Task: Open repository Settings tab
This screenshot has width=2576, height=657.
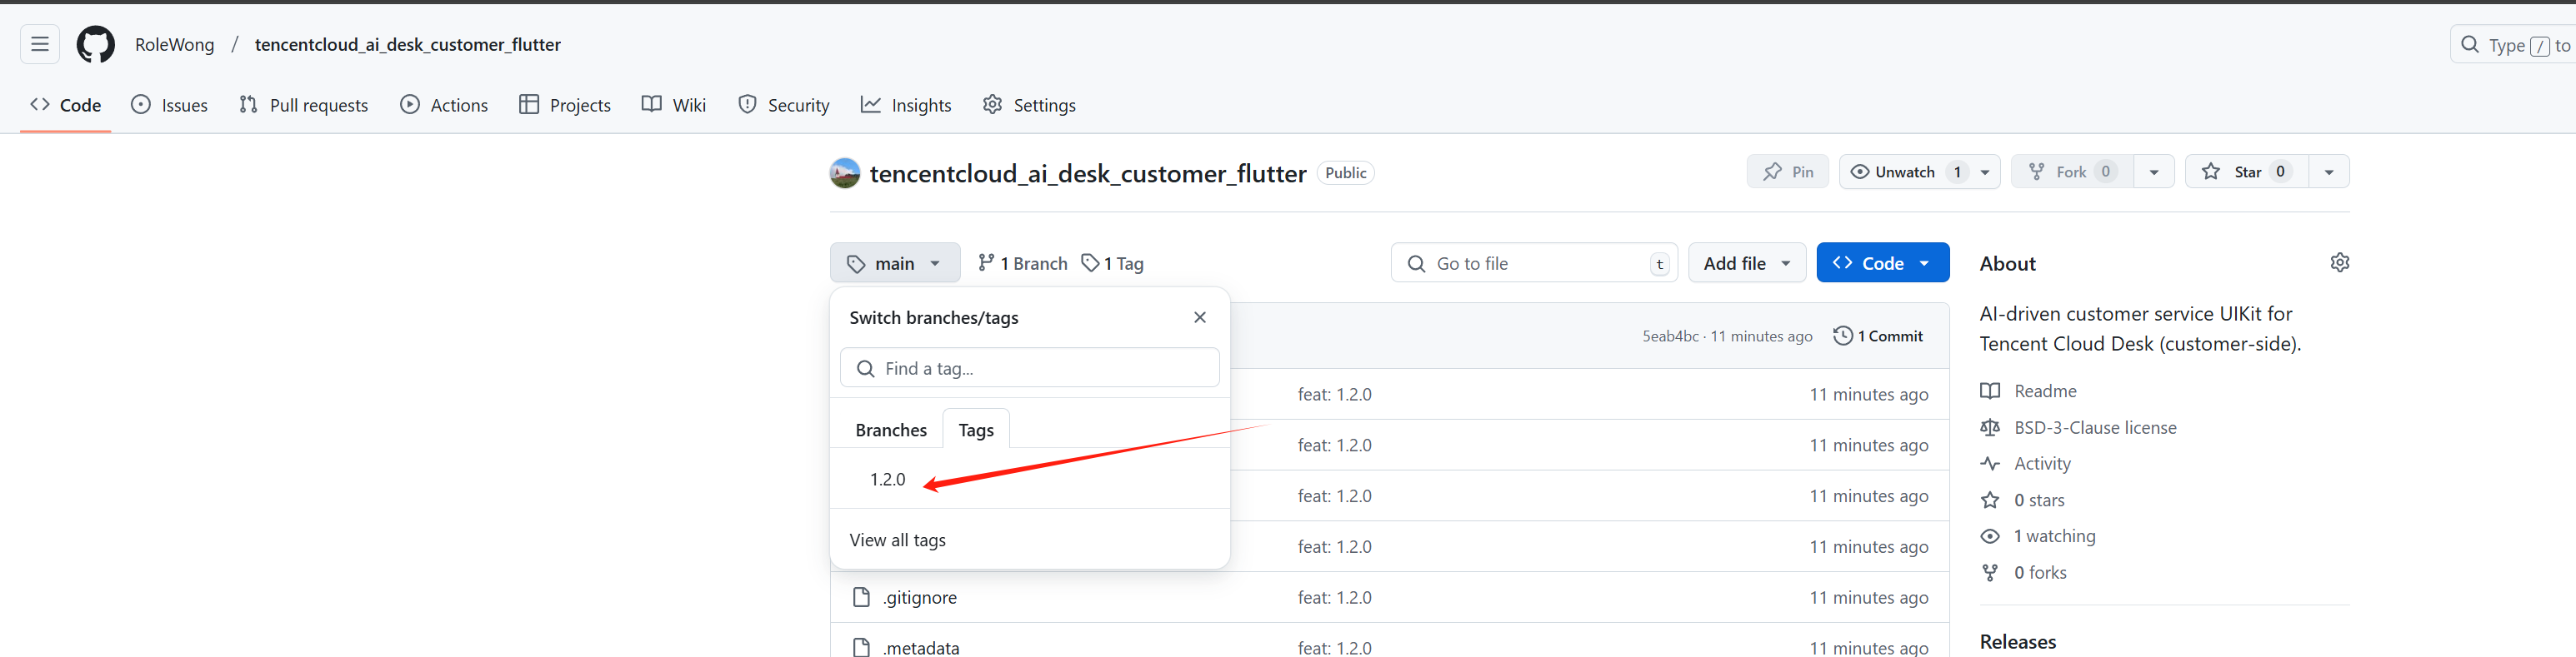Action: click(1029, 105)
